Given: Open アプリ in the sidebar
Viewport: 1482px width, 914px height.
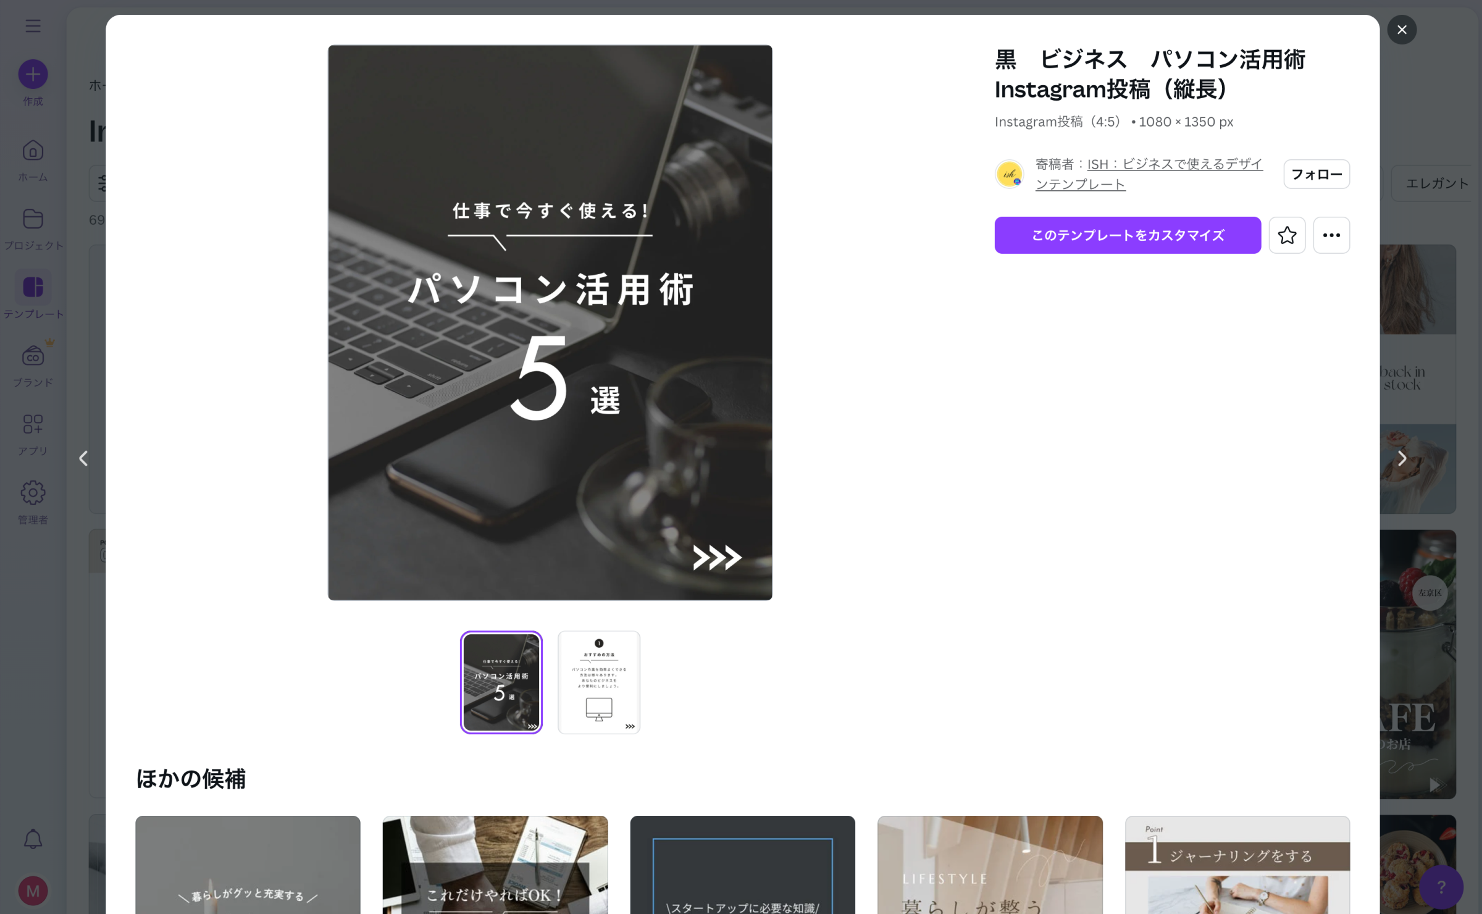Looking at the screenshot, I should tap(33, 435).
